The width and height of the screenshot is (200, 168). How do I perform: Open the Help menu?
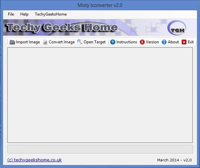(x=24, y=14)
